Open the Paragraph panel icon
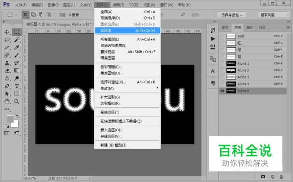Viewport: 293px width, 182px height. (213, 83)
